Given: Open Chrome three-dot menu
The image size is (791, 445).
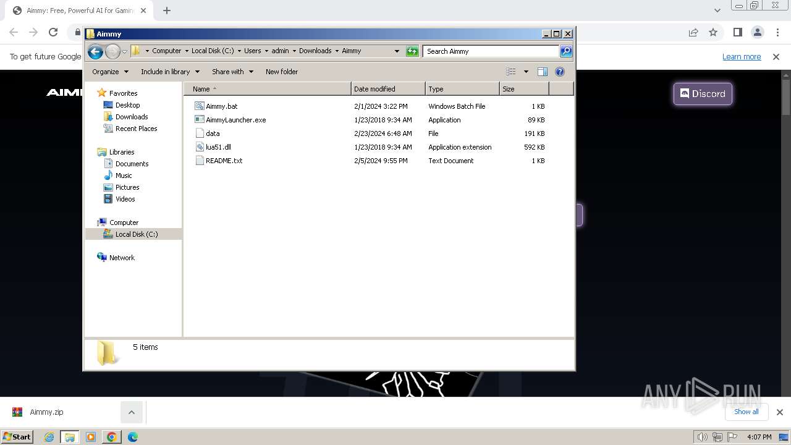Looking at the screenshot, I should 777,32.
